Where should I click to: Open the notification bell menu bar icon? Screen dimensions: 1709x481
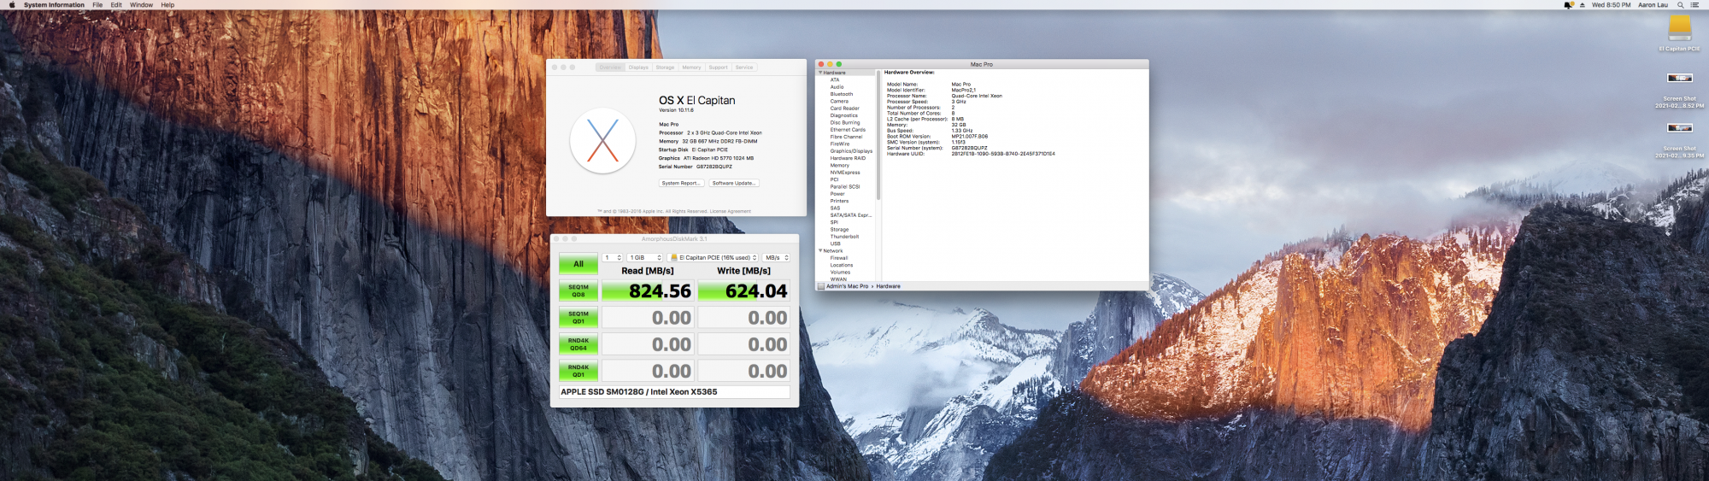1568,5
